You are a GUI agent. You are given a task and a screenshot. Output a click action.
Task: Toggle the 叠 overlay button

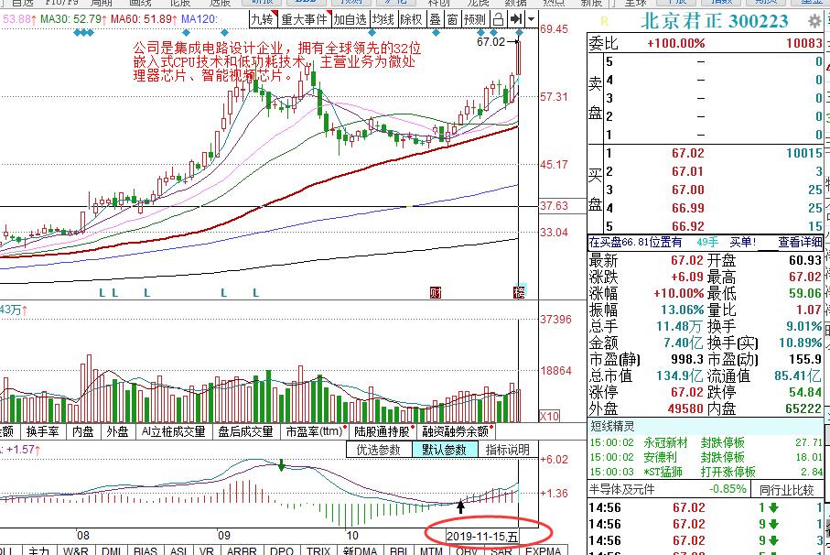coord(435,19)
